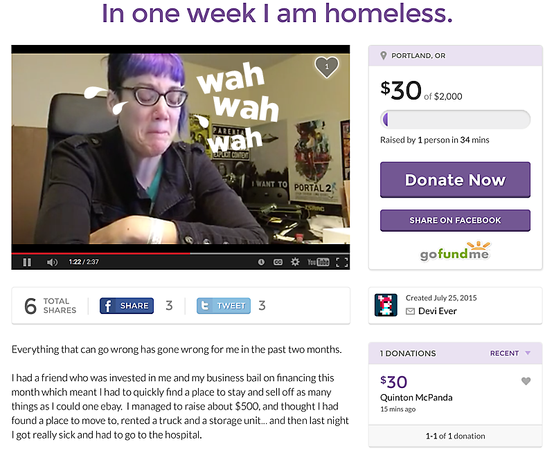Click Share on Facebook button
Screen dimensions: 554x453
point(455,221)
